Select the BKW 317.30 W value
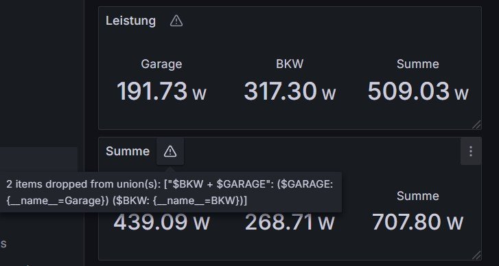The width and height of the screenshot is (499, 266). tap(290, 91)
